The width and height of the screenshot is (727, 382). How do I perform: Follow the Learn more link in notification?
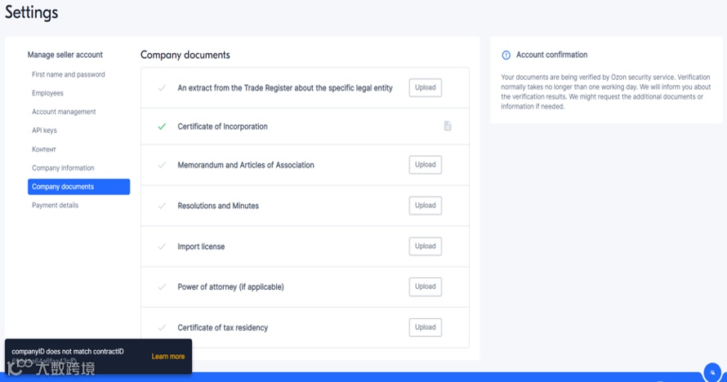click(167, 357)
